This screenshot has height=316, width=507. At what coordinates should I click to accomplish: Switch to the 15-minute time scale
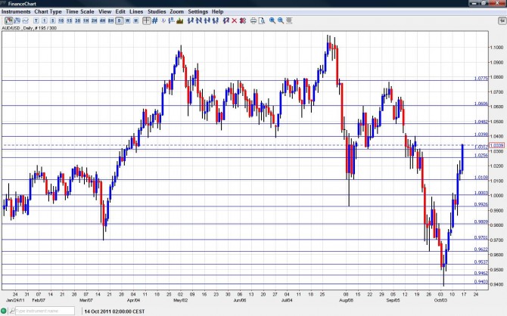tap(69, 20)
